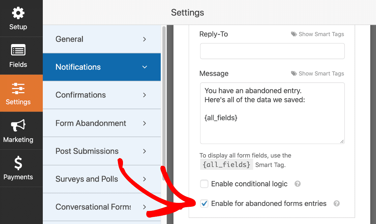Open the Marketing megaphone icon
This screenshot has width=376, height=224.
[18, 126]
